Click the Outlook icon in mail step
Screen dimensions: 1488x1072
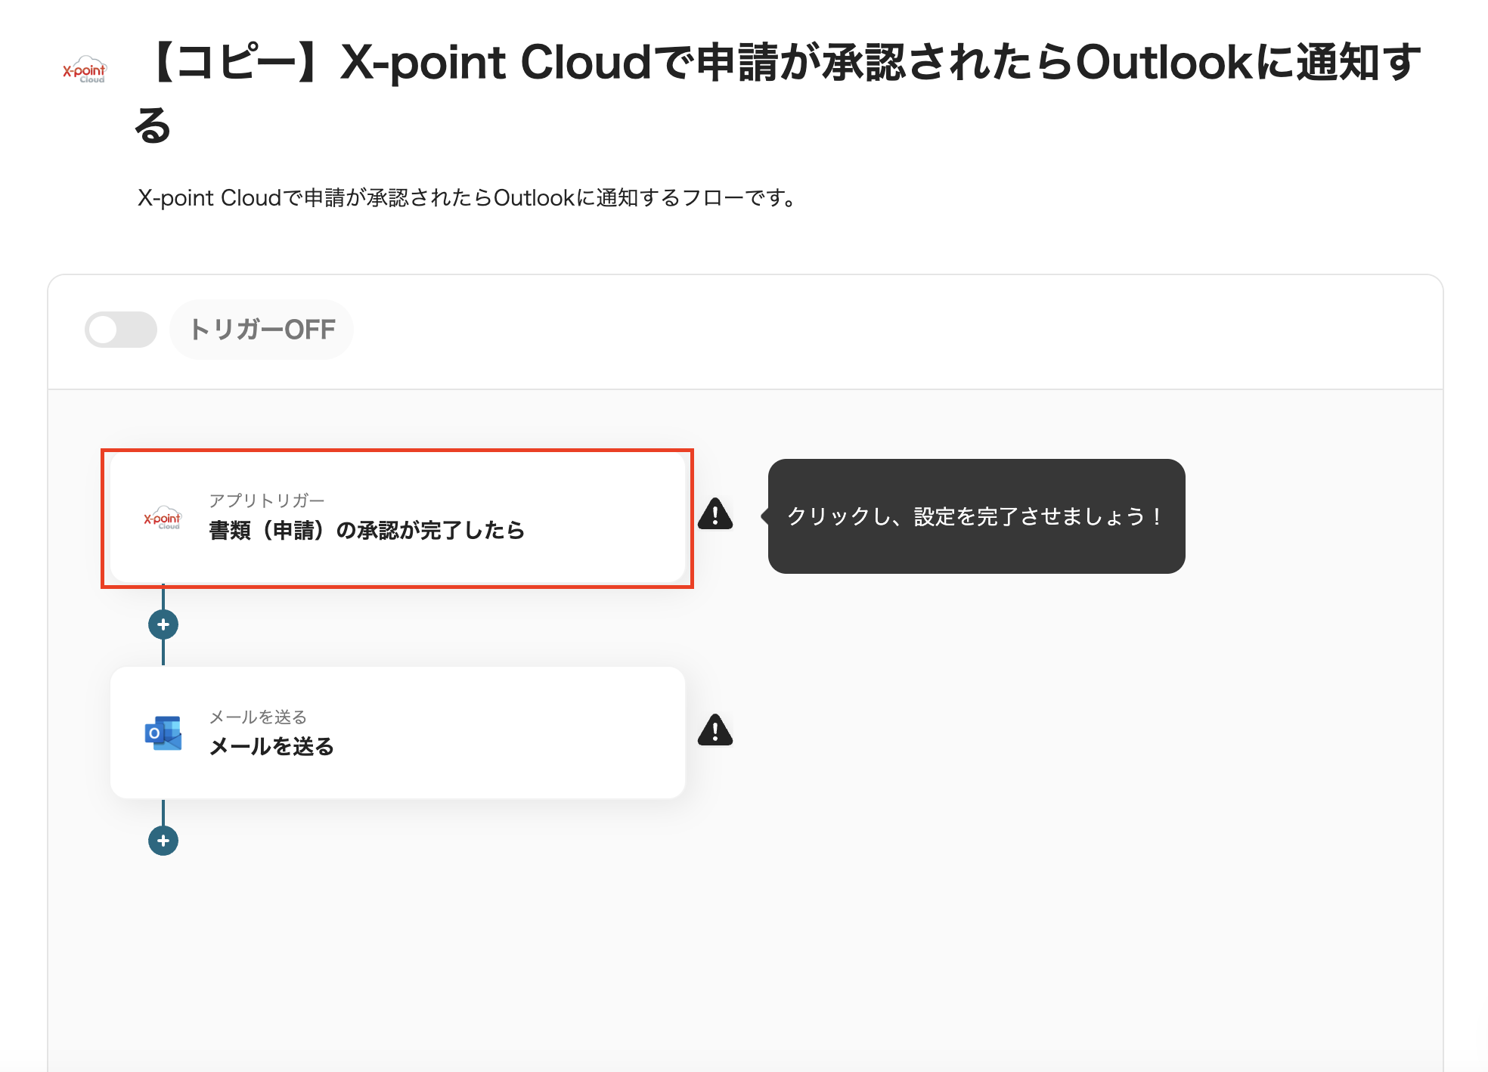[x=163, y=733]
